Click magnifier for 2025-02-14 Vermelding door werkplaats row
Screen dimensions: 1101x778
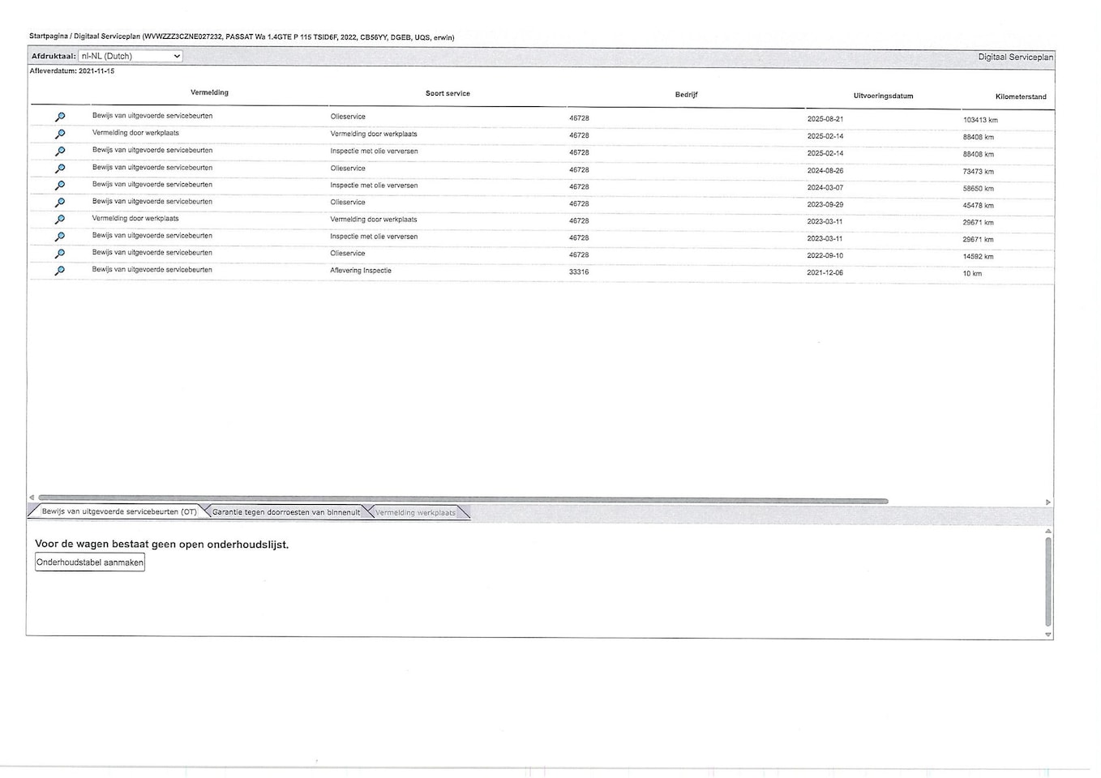[60, 134]
